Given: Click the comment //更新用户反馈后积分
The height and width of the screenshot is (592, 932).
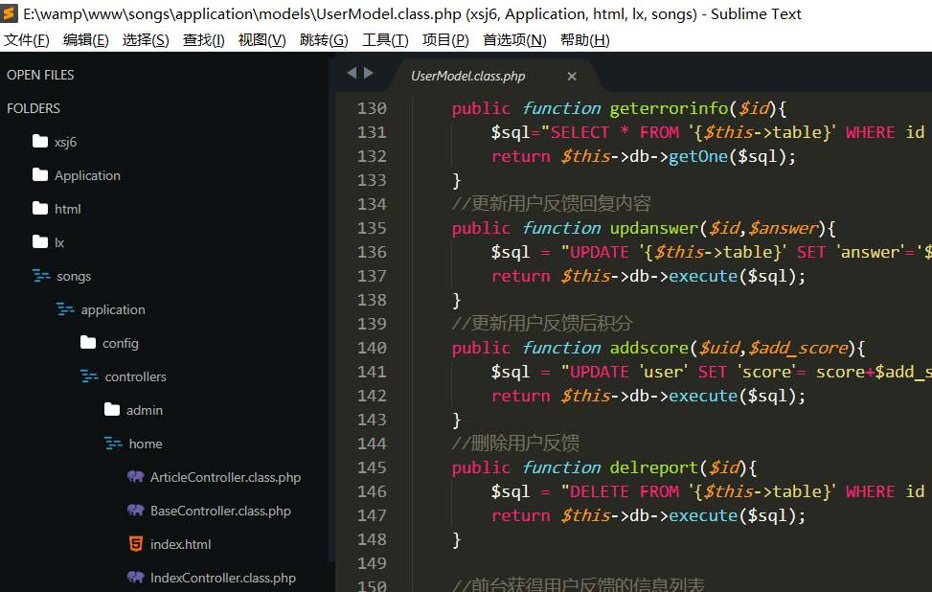Looking at the screenshot, I should point(541,324).
